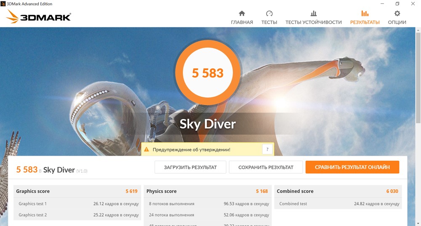Screen dimensions: 421x226
Task: Select the РЕЗУЛЬТАТЫ tab label
Action: pyautogui.click(x=365, y=22)
